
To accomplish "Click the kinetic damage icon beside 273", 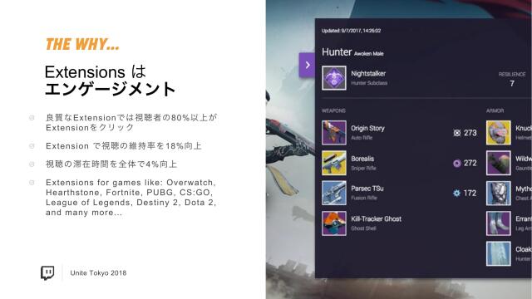I will click(456, 133).
